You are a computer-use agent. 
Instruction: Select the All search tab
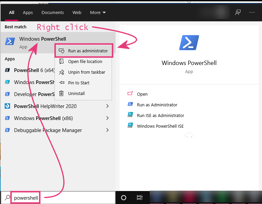11,13
